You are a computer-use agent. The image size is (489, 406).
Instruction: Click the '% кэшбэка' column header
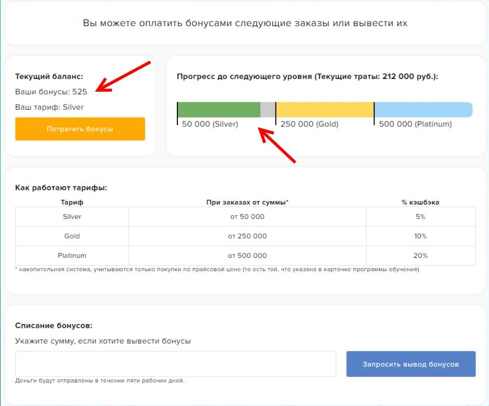coord(420,203)
